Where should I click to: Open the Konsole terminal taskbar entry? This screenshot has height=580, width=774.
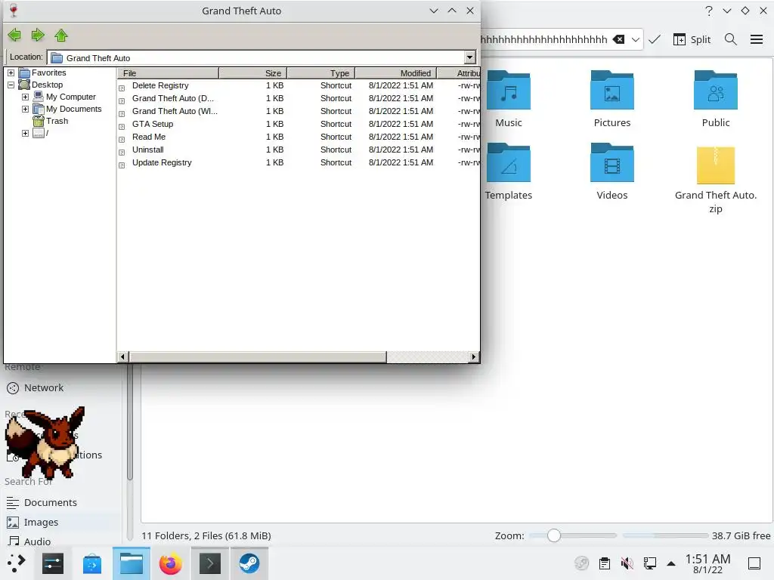click(210, 563)
